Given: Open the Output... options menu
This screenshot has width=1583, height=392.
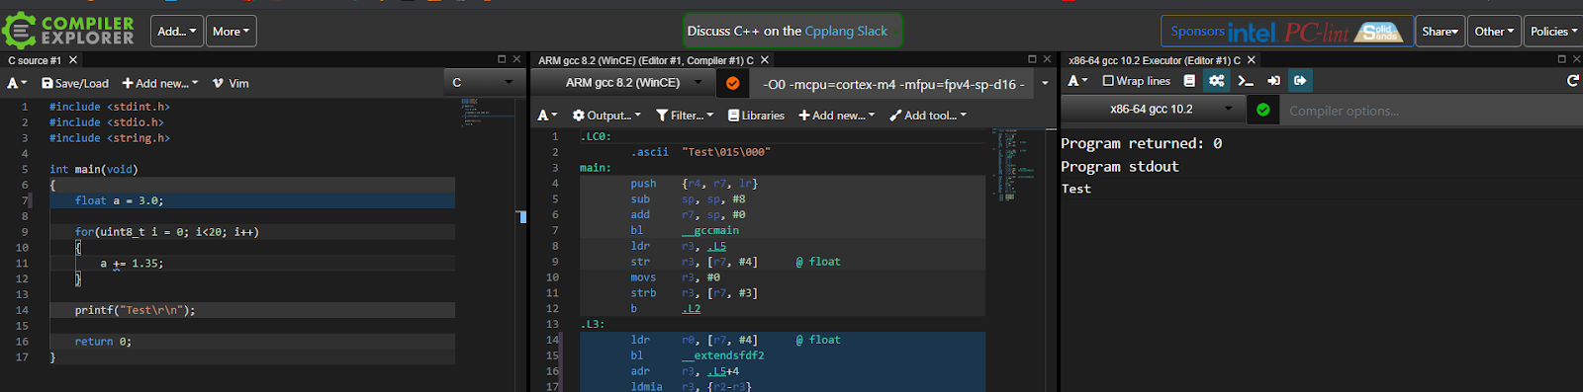Looking at the screenshot, I should point(606,116).
